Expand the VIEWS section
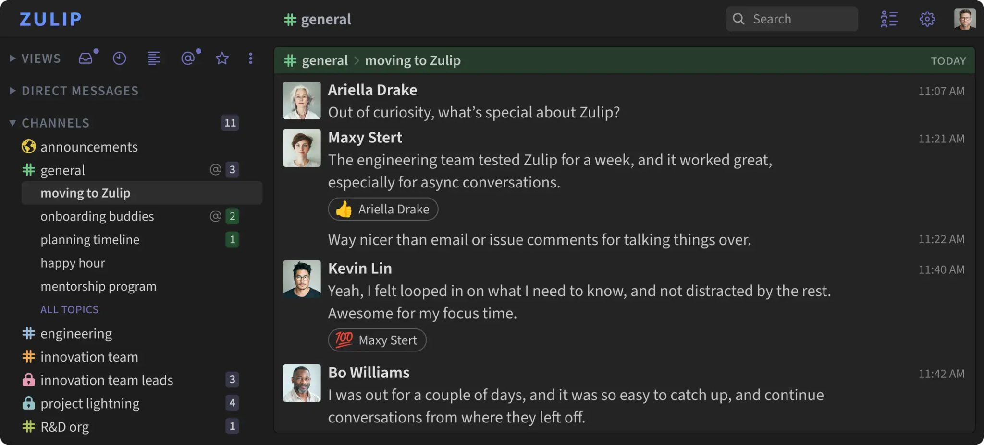The image size is (984, 445). pos(12,58)
